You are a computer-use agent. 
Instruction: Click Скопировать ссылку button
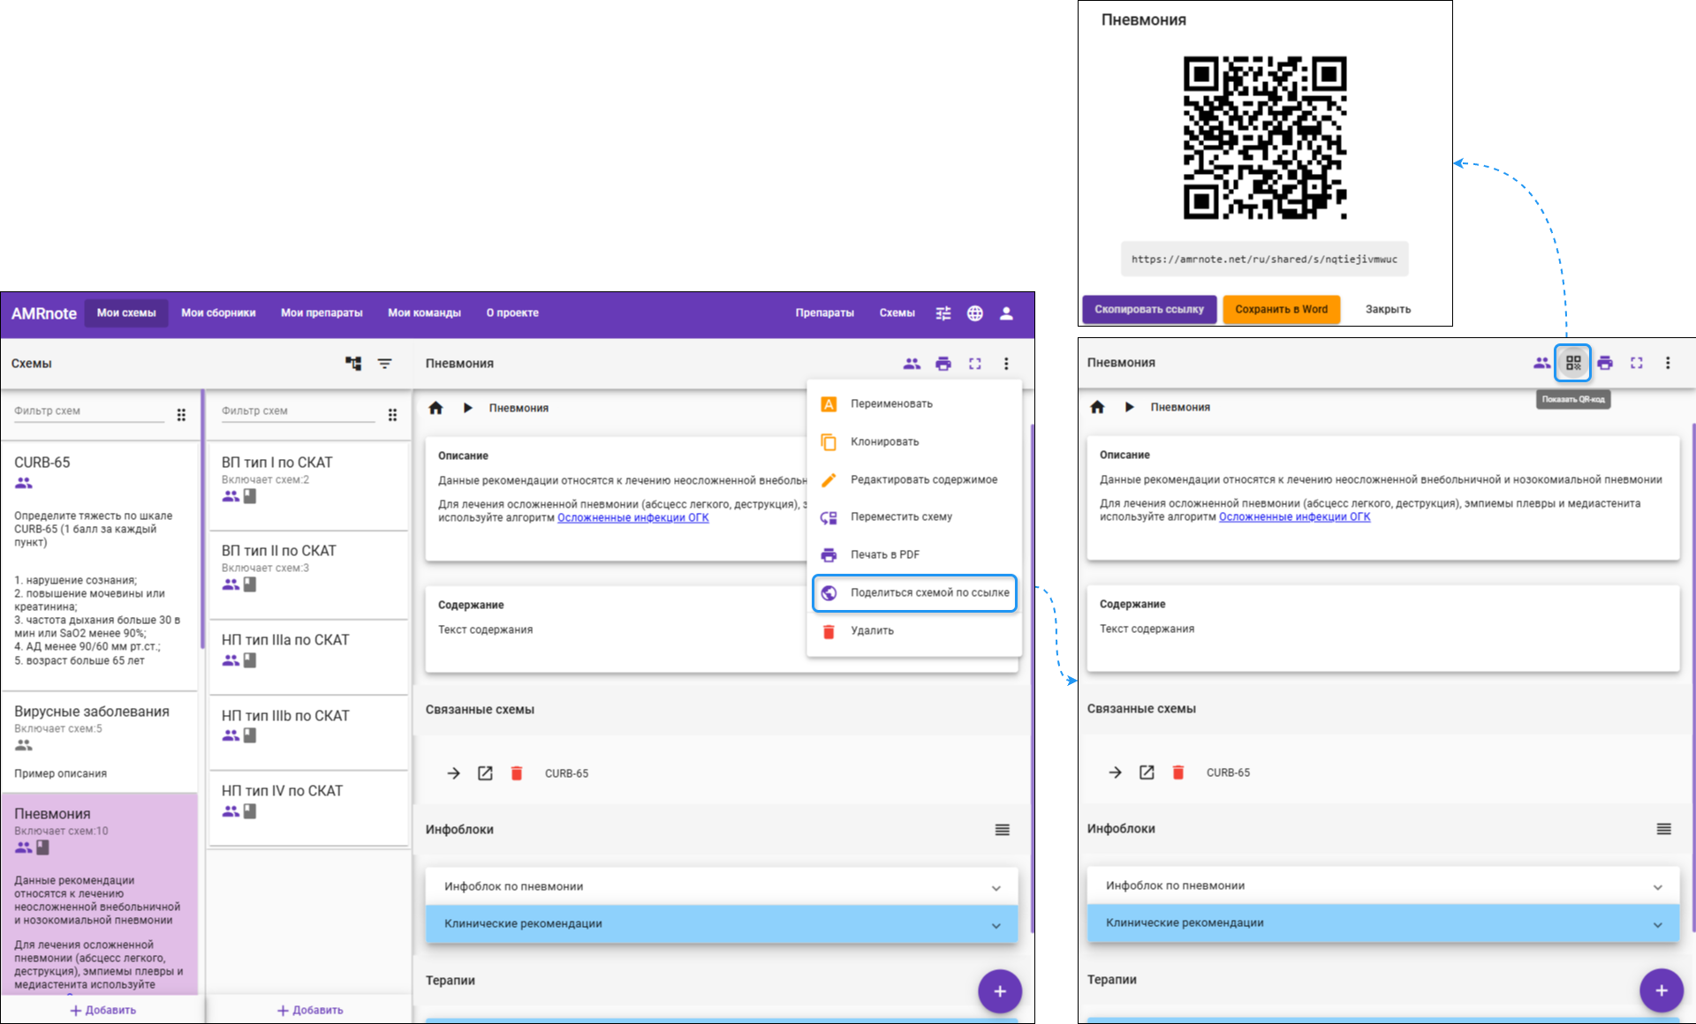click(x=1149, y=310)
